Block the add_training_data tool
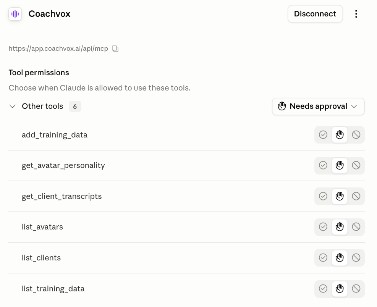 tap(356, 135)
